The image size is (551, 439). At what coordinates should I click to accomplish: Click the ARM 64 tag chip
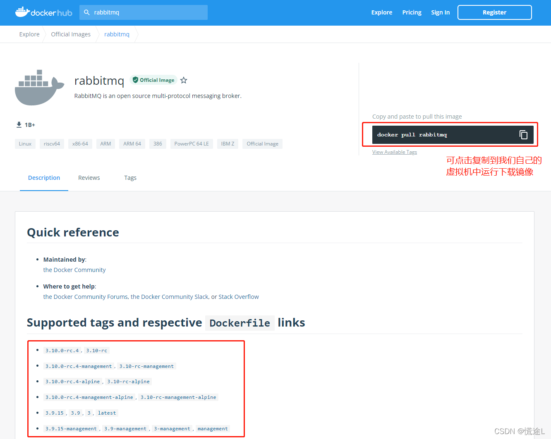tap(132, 144)
